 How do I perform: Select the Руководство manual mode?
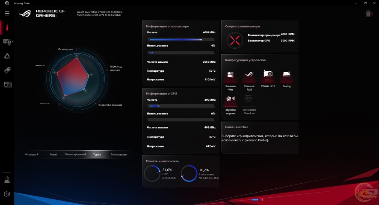(x=118, y=155)
